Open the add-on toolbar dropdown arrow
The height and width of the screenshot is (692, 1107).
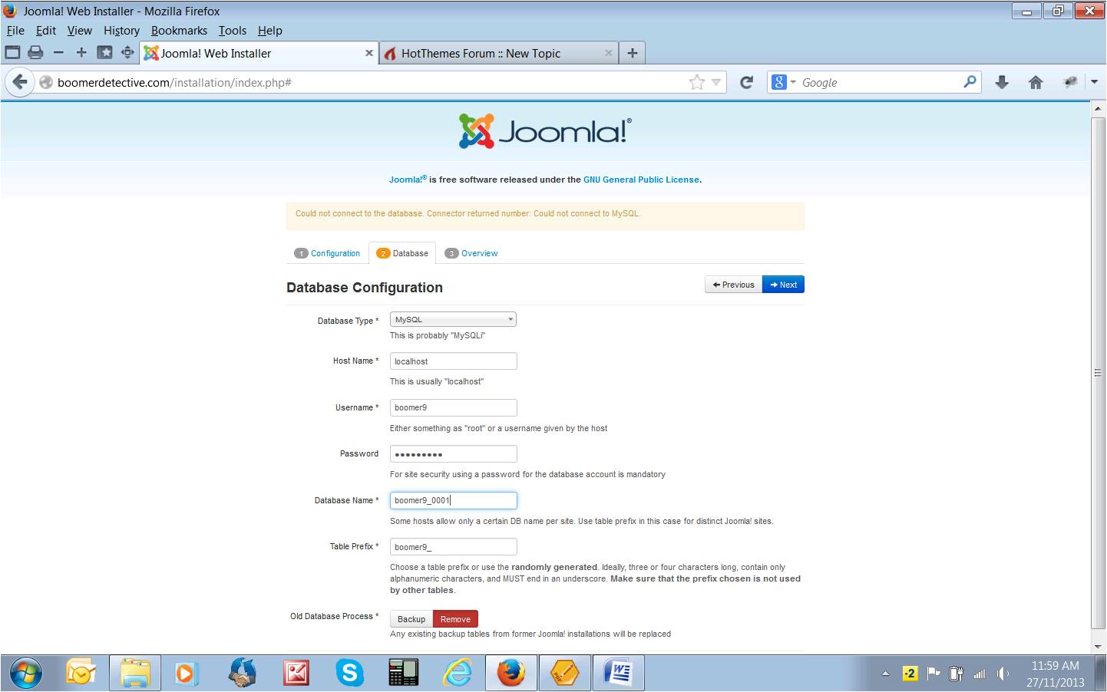tap(1095, 82)
